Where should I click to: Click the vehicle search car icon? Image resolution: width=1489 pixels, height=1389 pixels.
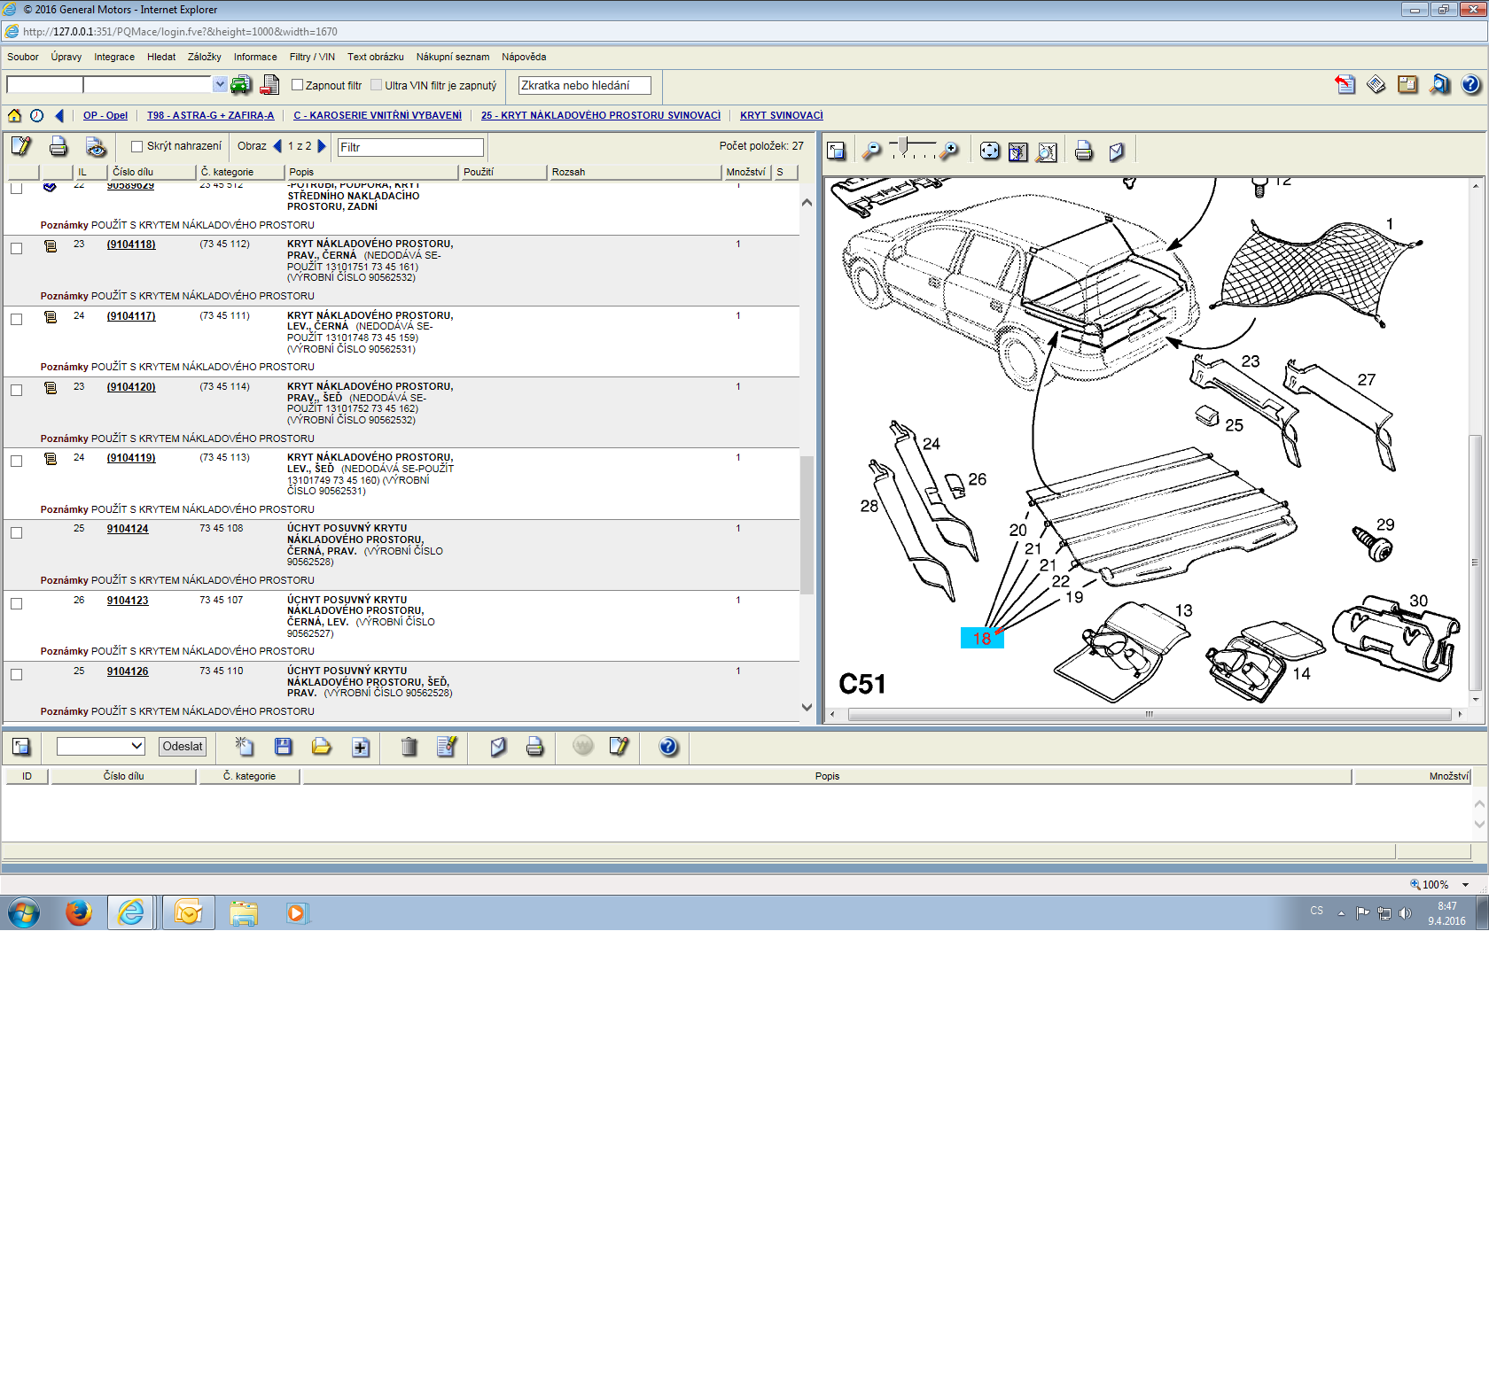[240, 85]
